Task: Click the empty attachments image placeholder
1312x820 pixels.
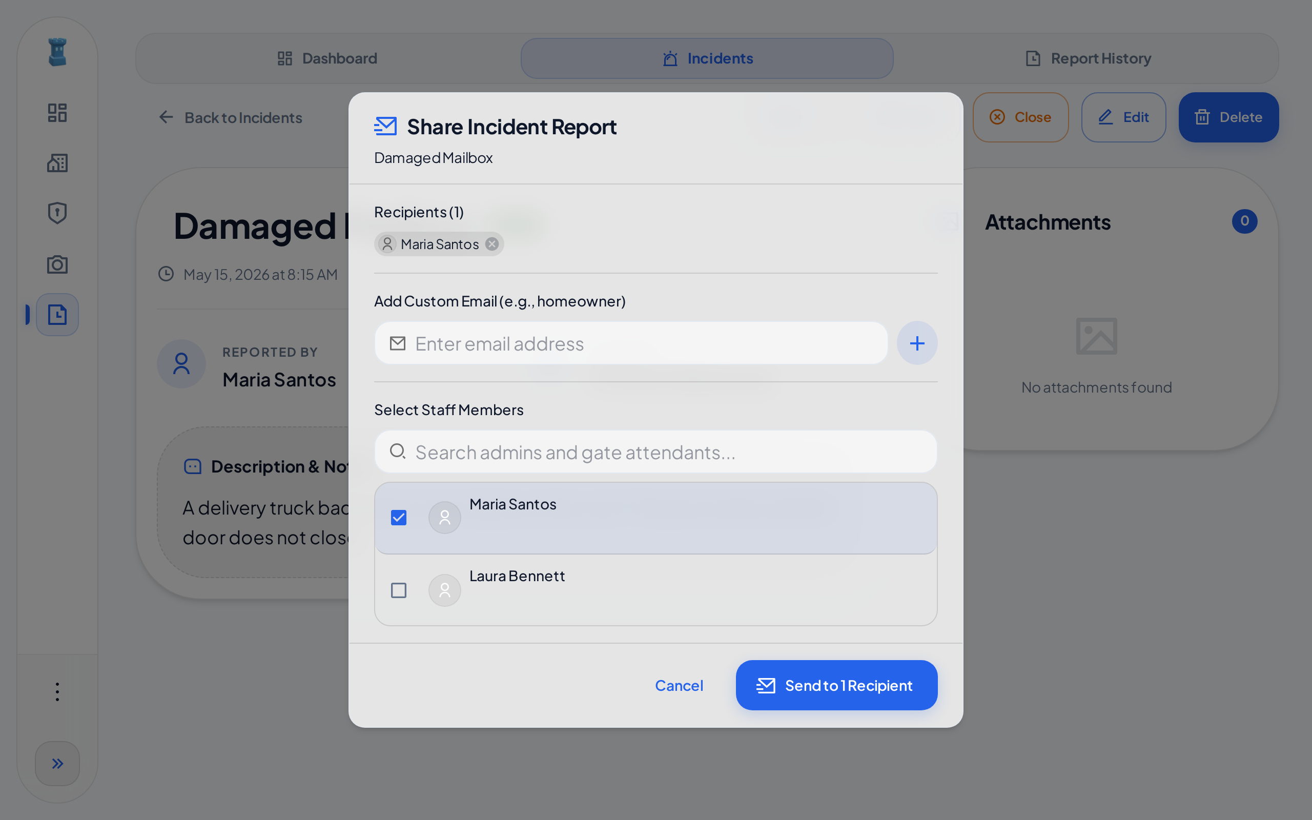Action: (1096, 336)
